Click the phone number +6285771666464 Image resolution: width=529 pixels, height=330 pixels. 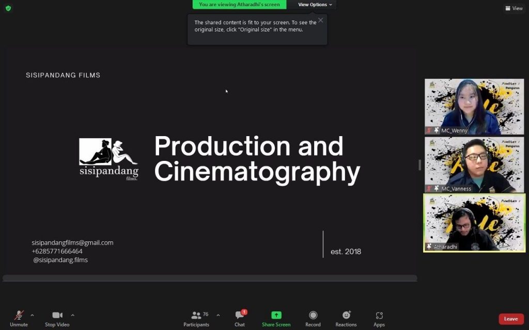pos(57,251)
